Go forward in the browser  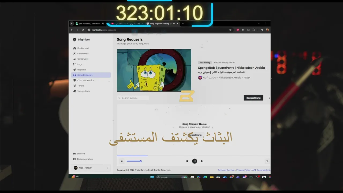[x=77, y=30]
